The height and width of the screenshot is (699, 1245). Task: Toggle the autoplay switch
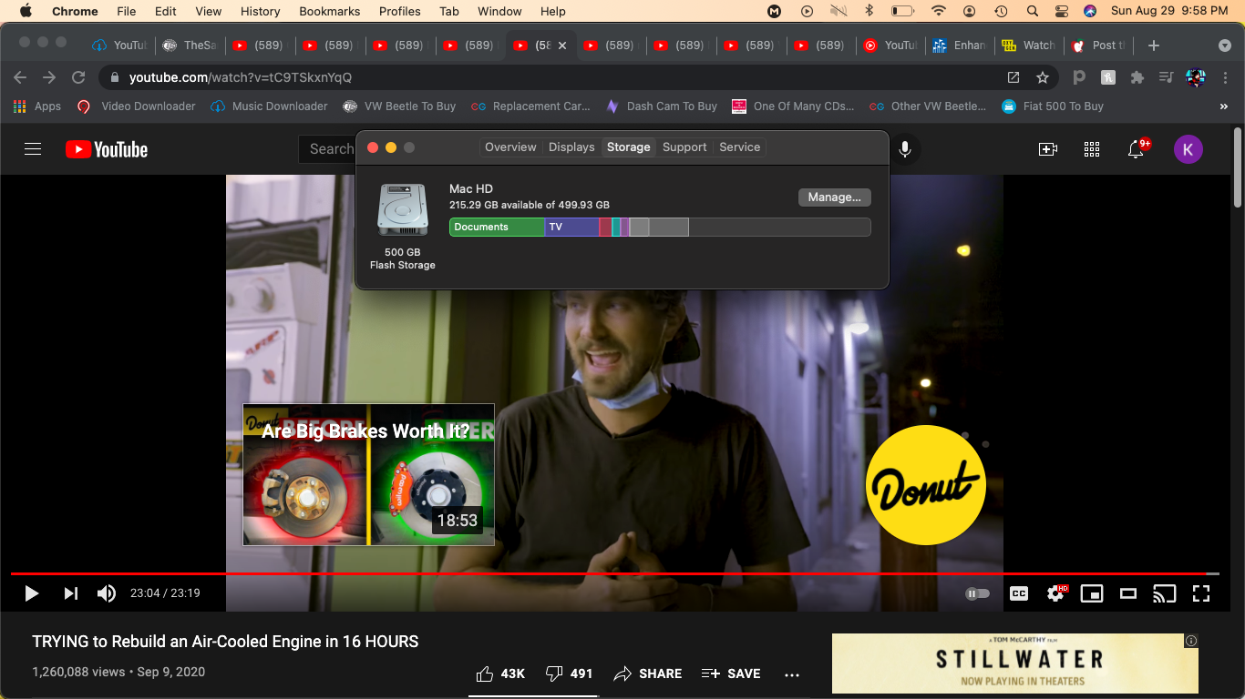point(977,593)
